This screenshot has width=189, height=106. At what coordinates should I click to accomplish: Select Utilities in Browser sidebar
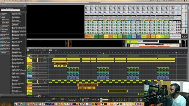pos(4,16)
